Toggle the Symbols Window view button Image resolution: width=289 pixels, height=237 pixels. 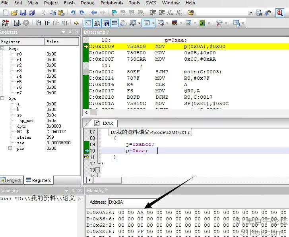[x=106, y=23]
